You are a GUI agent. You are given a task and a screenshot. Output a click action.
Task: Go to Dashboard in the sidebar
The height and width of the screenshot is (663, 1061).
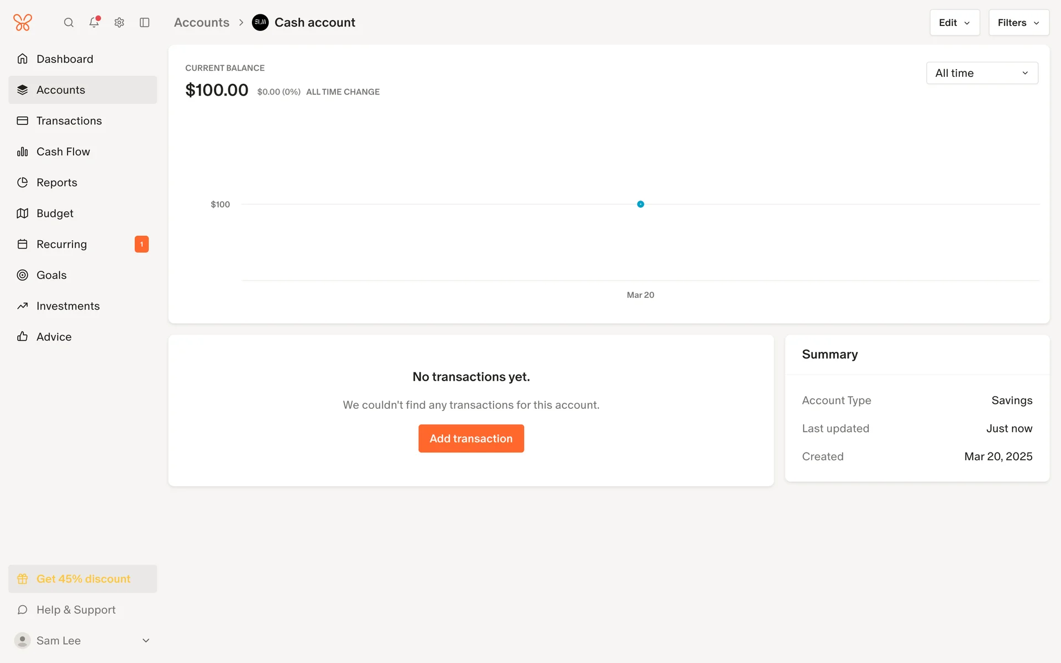point(65,59)
